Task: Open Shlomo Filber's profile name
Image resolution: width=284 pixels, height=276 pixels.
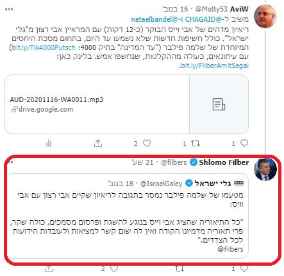Action: (x=224, y=162)
